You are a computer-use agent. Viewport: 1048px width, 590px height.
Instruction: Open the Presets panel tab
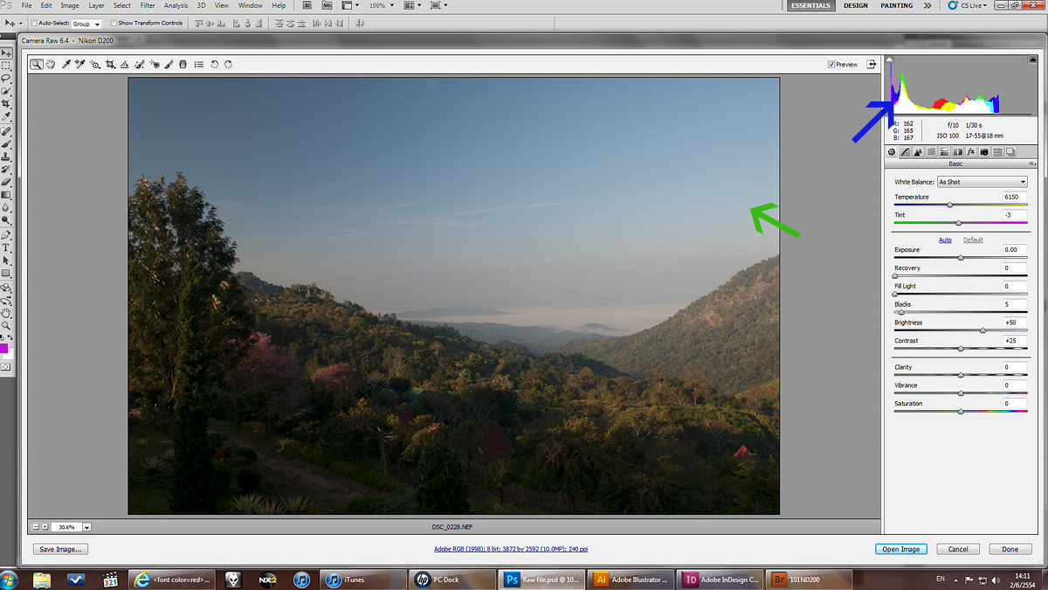pos(997,152)
